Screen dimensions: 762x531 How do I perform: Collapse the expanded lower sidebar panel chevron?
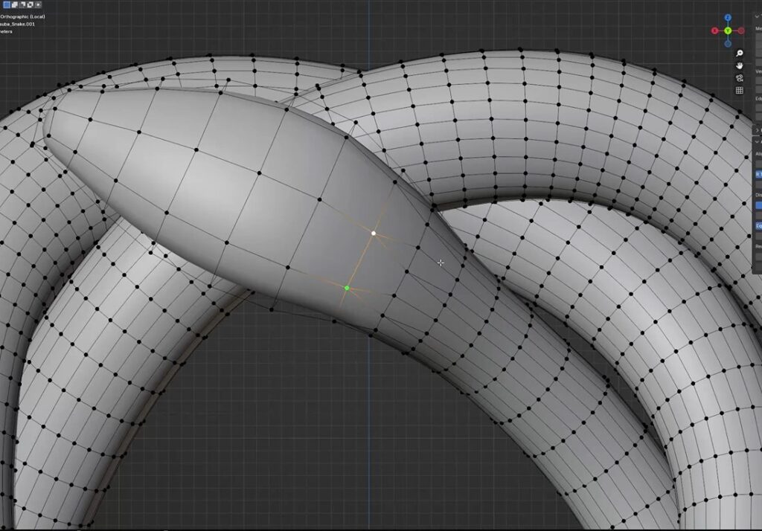(x=758, y=141)
